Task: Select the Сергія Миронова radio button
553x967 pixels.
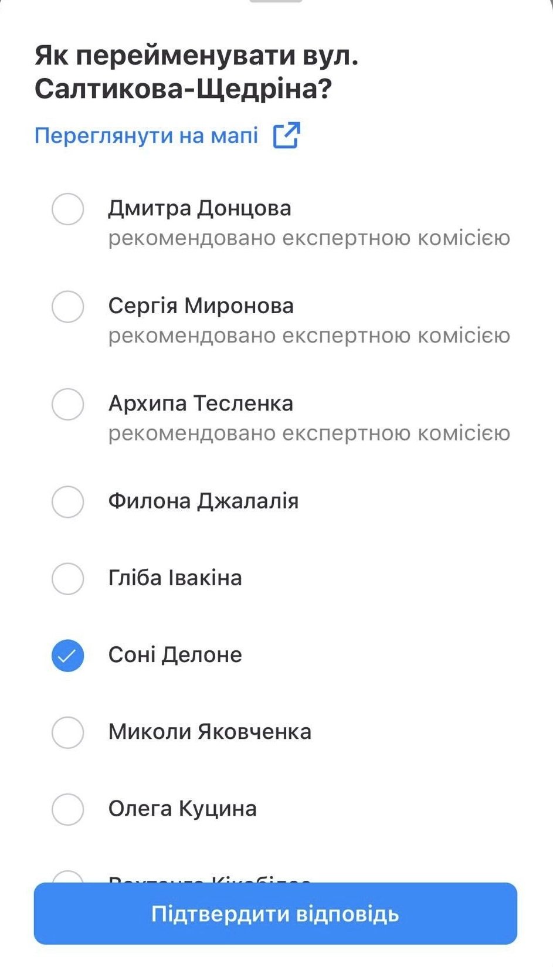Action: coord(67,307)
